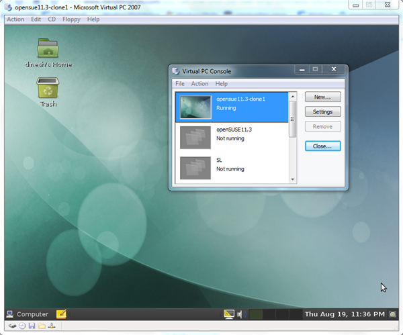This screenshot has height=335, width=403.
Task: Click the SL machine gray thumbnail
Action: click(195, 168)
